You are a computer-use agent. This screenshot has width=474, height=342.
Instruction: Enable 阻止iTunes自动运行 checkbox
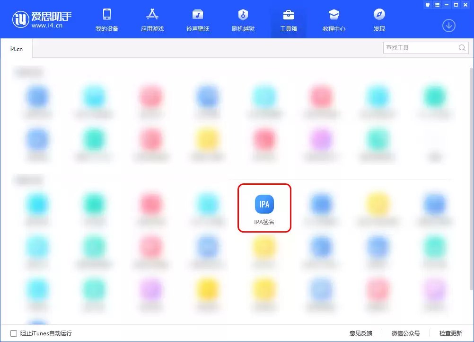[x=14, y=333]
